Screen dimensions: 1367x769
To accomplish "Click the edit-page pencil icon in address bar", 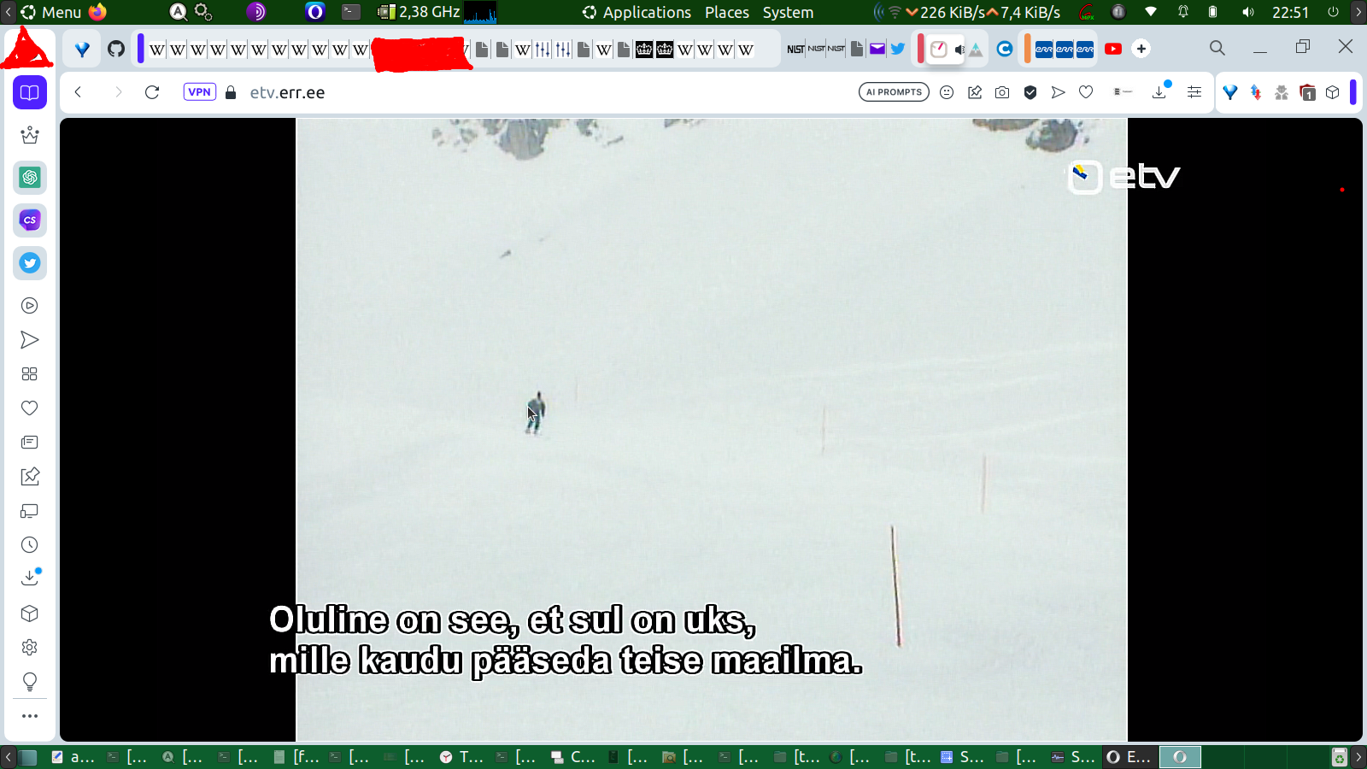I will tap(975, 92).
